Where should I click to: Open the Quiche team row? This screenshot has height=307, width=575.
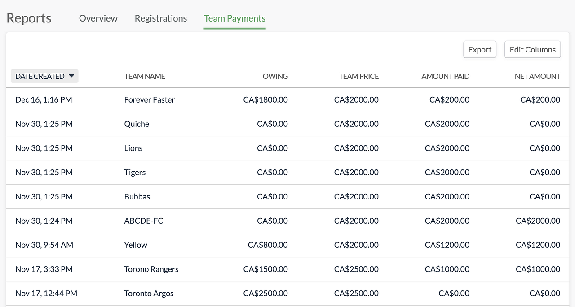coord(137,124)
